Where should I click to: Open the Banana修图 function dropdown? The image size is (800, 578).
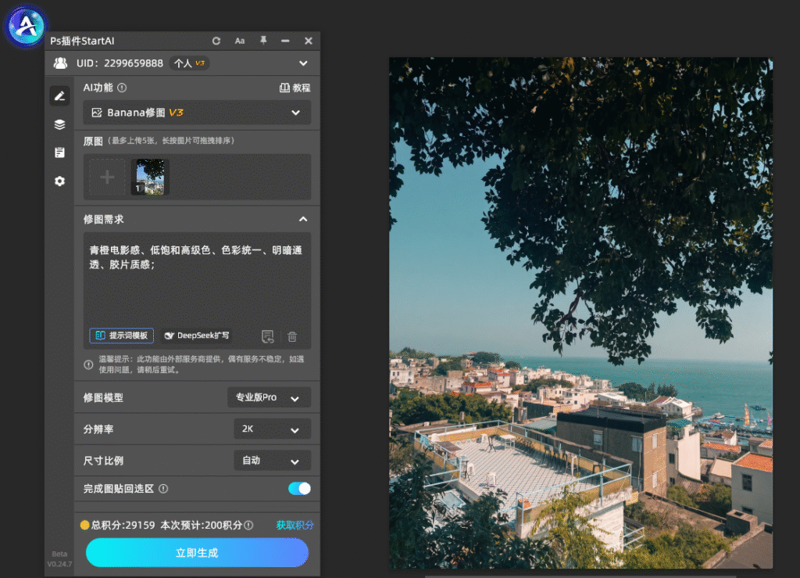197,113
